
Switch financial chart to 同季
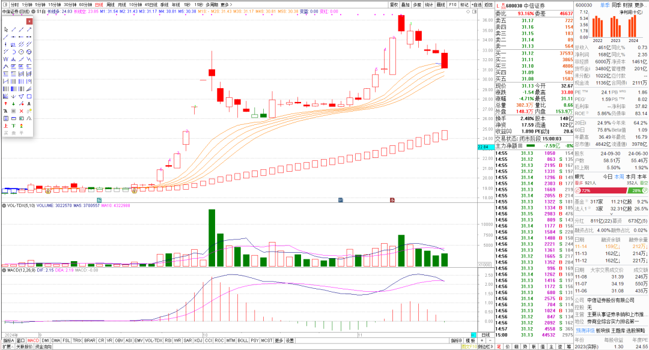[617, 5]
